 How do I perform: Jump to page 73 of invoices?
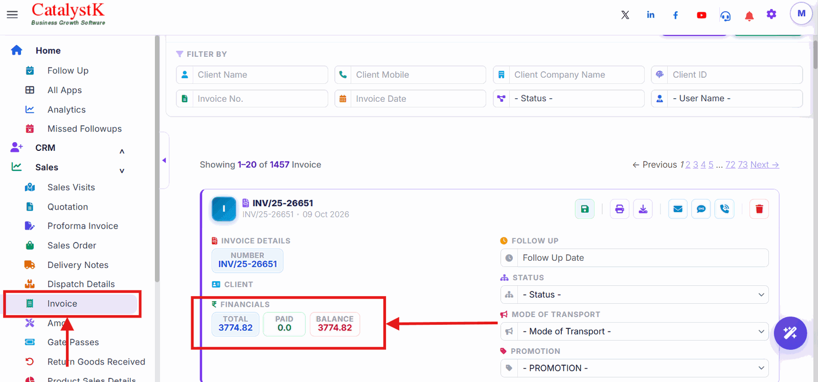742,165
